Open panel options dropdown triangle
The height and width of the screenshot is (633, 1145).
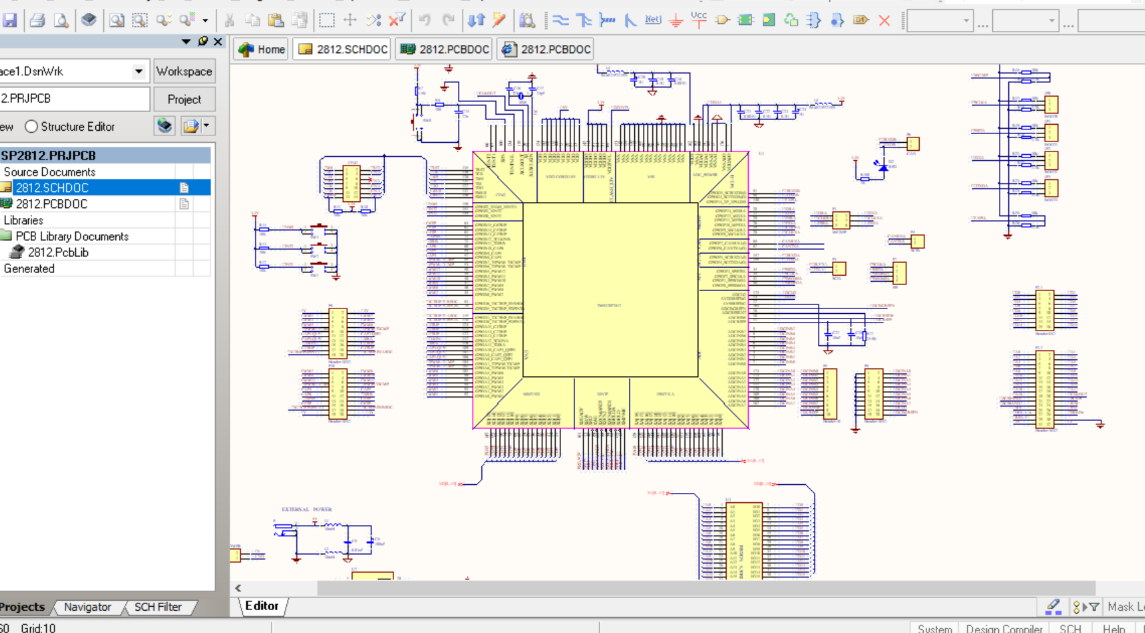tap(186, 42)
